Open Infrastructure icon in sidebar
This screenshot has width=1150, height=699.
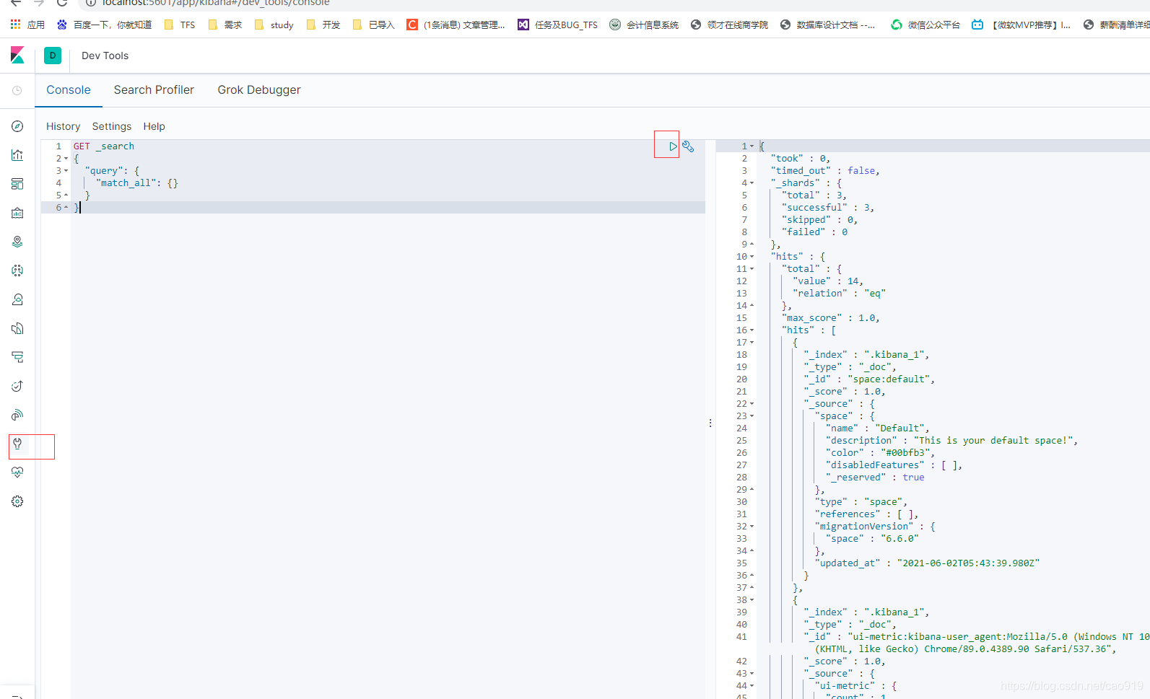coord(17,299)
